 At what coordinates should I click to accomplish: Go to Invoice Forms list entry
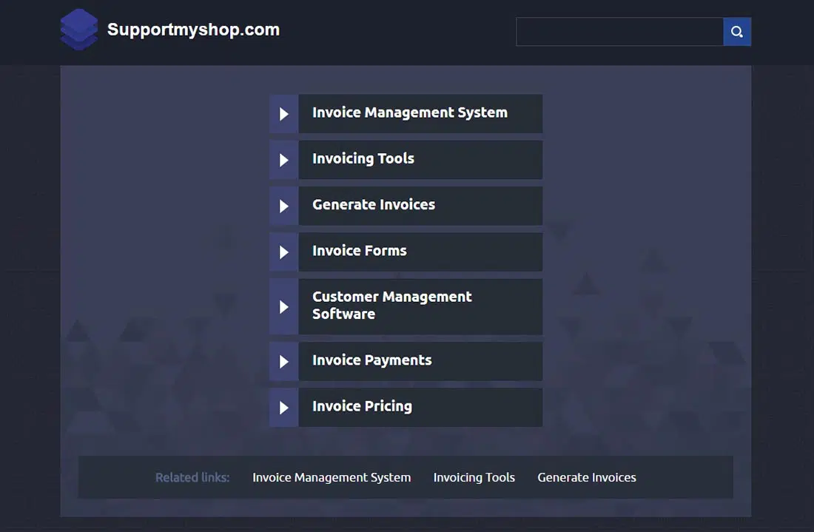pos(360,251)
